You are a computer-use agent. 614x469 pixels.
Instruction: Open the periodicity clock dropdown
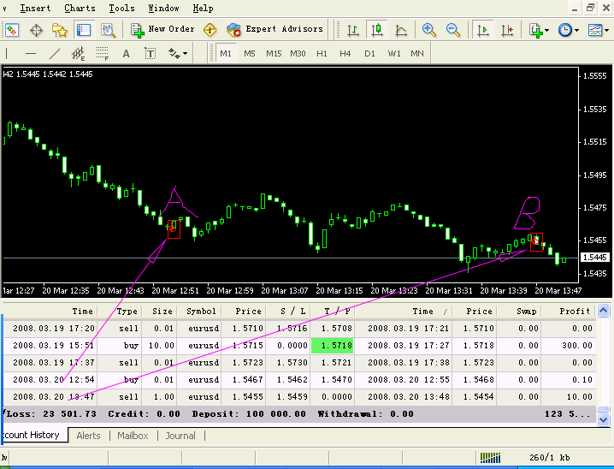tap(567, 29)
